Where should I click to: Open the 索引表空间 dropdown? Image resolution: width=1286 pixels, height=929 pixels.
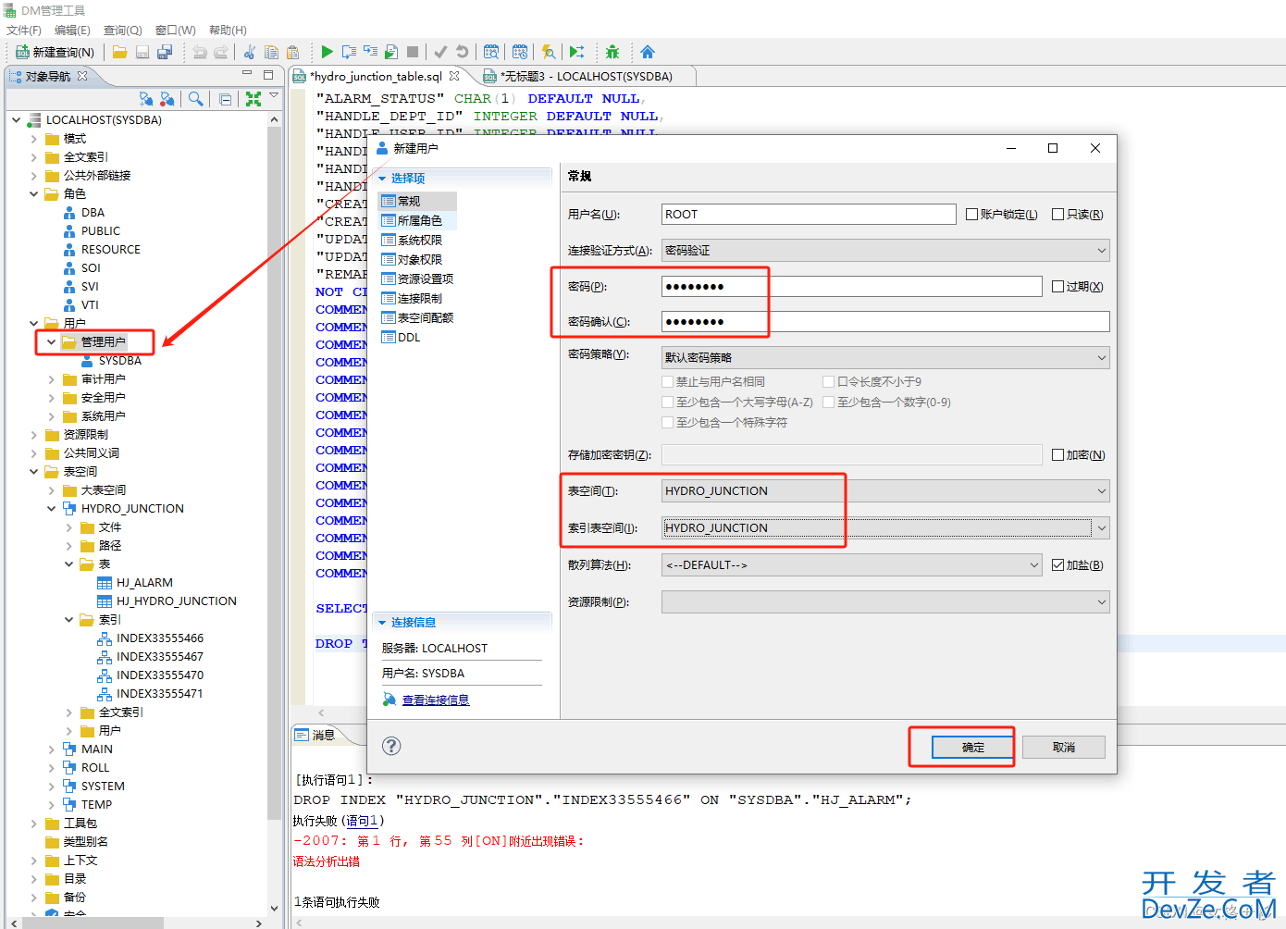click(x=885, y=527)
